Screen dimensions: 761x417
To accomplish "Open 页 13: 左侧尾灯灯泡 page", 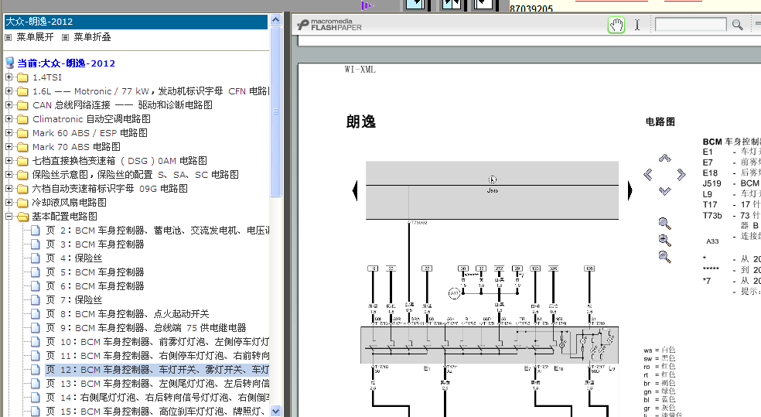I will (158, 384).
